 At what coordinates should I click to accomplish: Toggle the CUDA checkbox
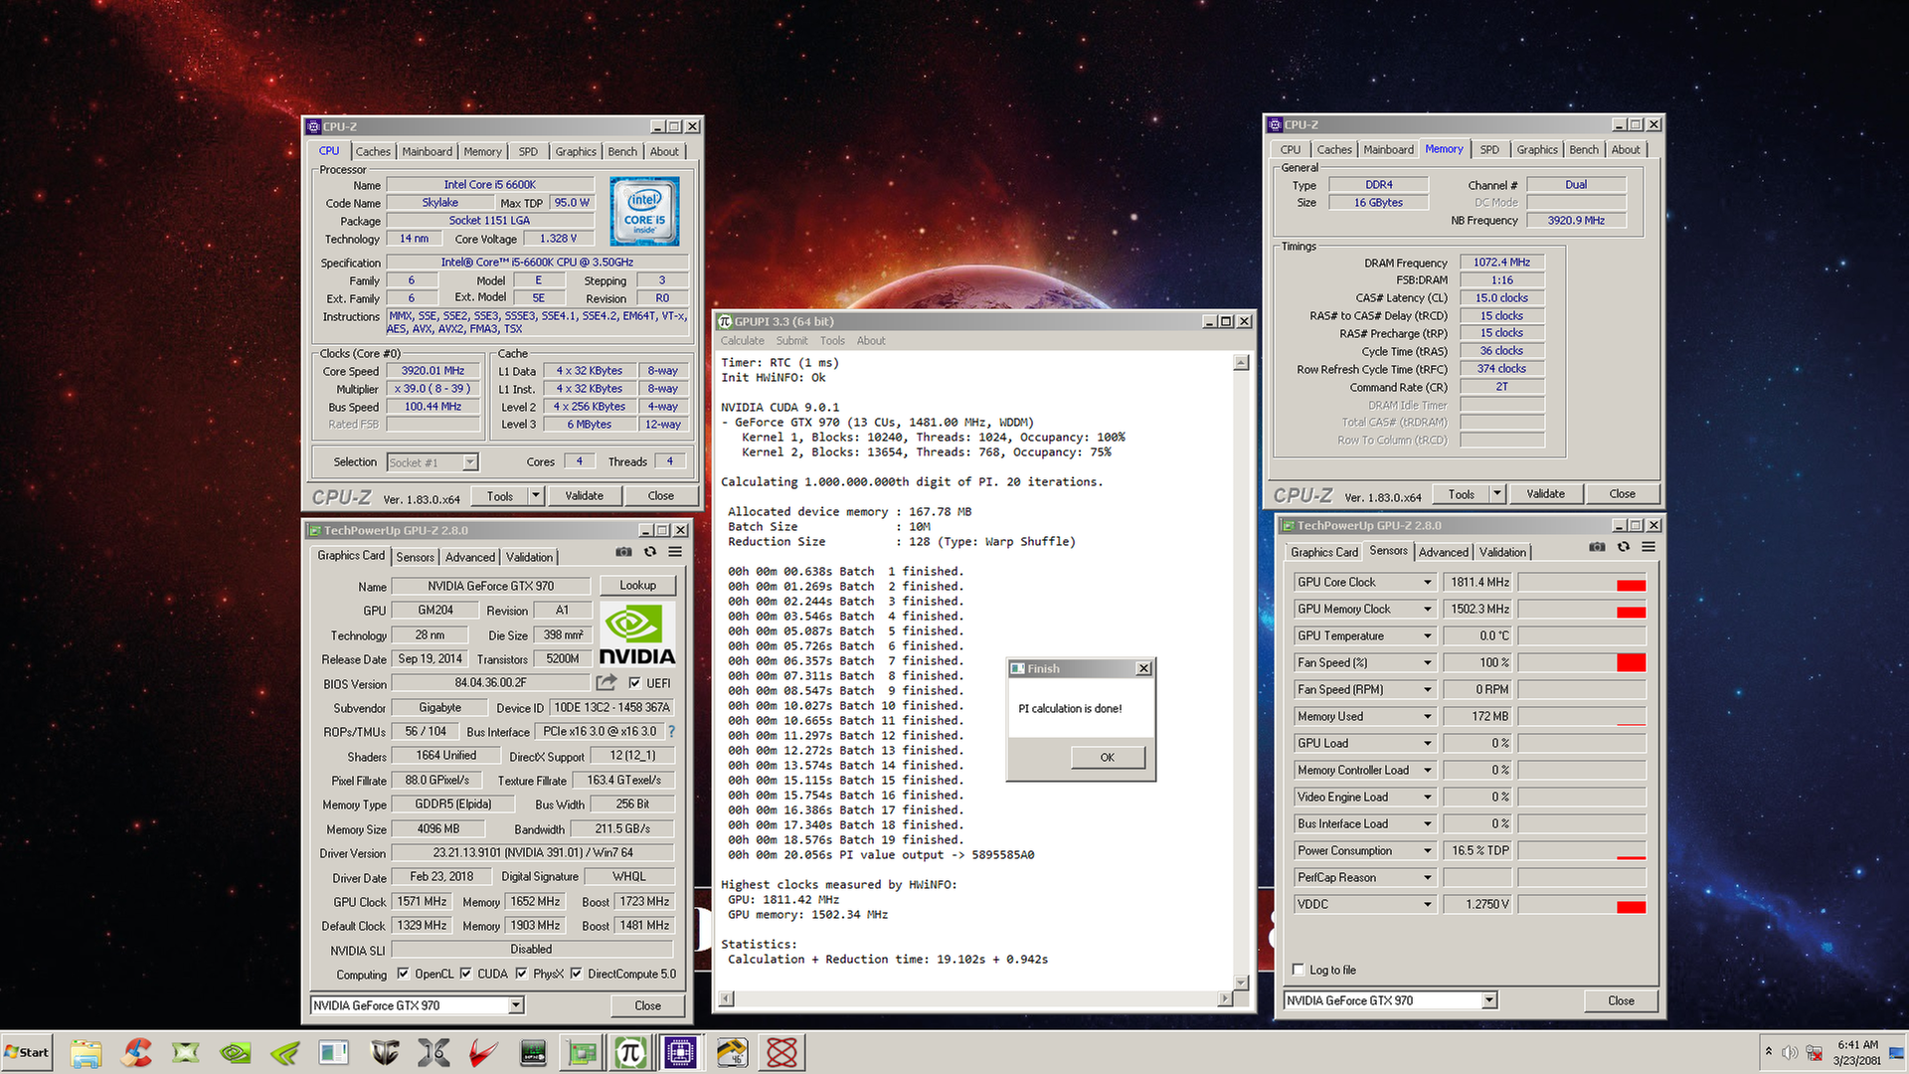pyautogui.click(x=465, y=974)
